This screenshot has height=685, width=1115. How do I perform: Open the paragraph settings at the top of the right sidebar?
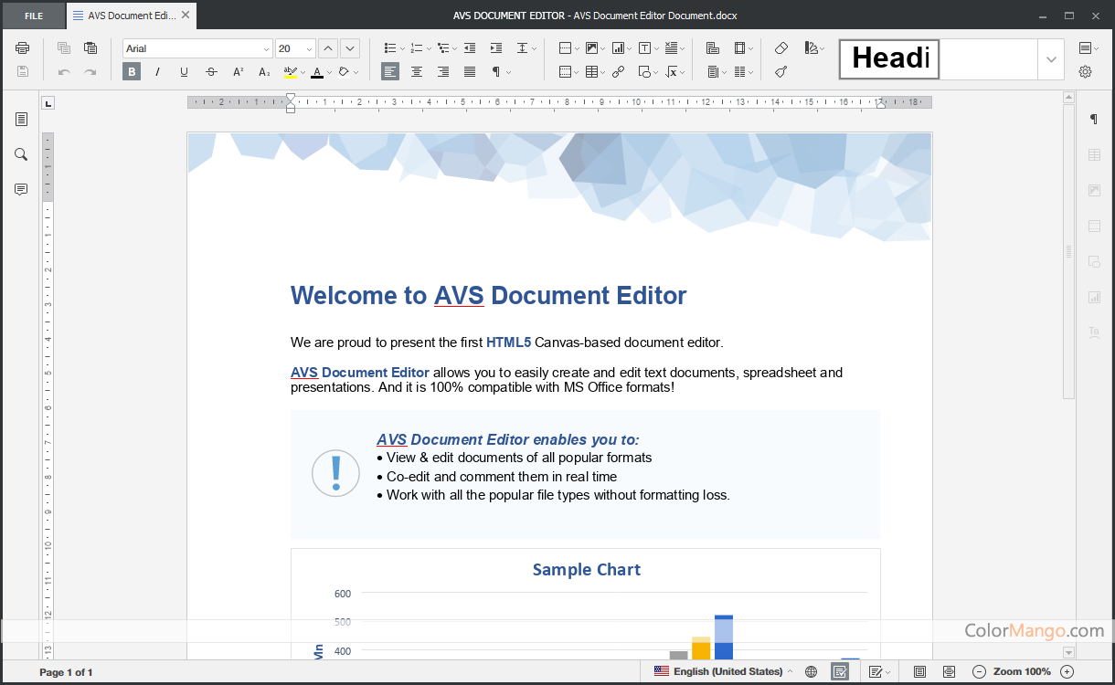pyautogui.click(x=1094, y=119)
